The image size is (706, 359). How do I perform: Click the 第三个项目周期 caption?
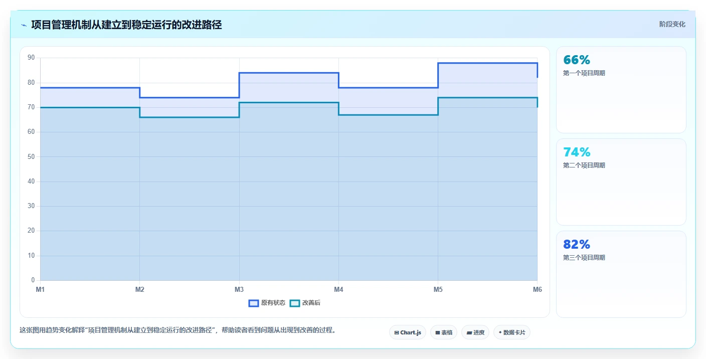click(x=584, y=258)
